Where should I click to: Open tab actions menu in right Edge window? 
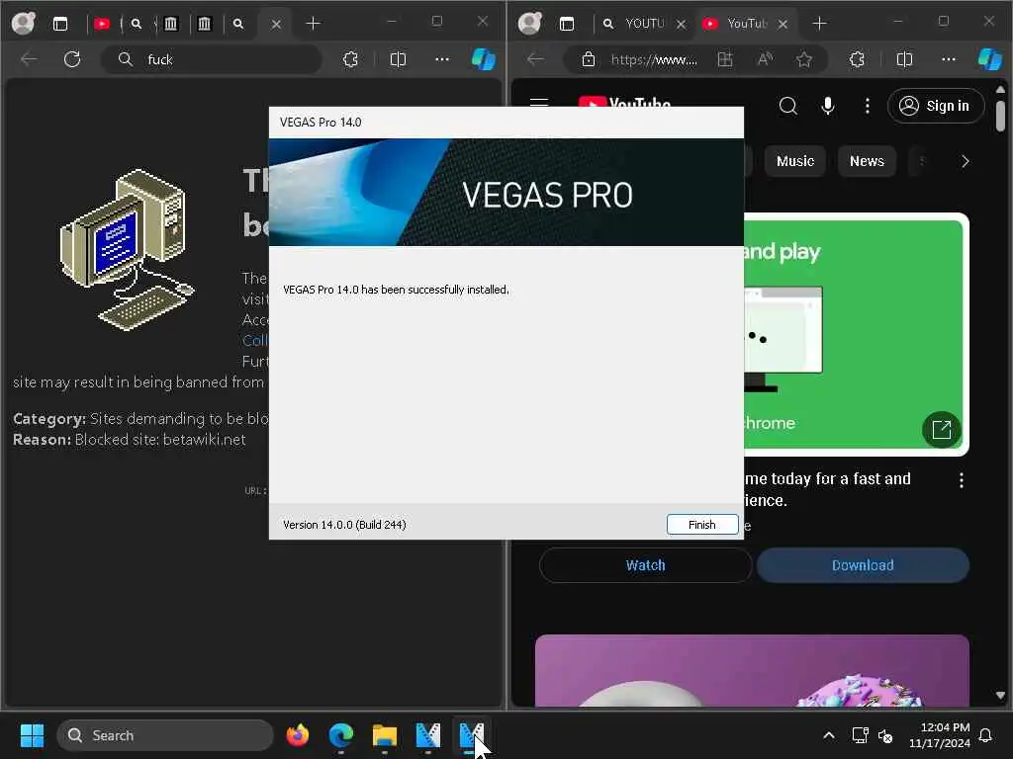567,24
